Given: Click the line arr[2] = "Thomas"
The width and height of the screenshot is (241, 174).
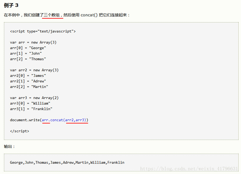Looking at the screenshot, I should pos(28,59).
